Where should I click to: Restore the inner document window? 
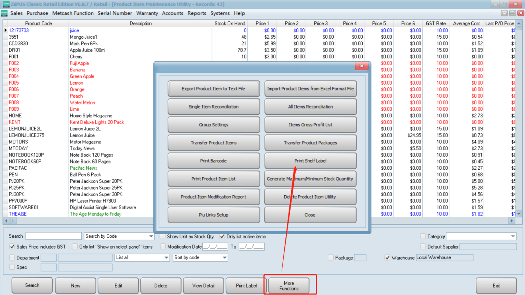click(x=512, y=13)
